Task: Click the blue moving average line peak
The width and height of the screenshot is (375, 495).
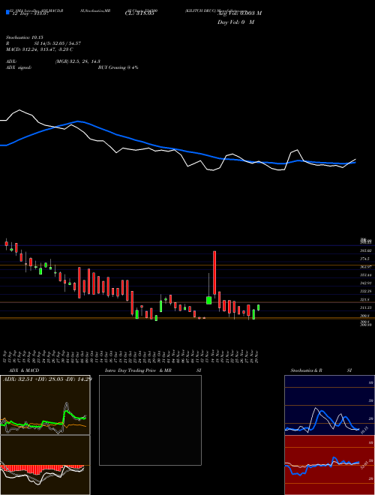Action: click(x=78, y=121)
